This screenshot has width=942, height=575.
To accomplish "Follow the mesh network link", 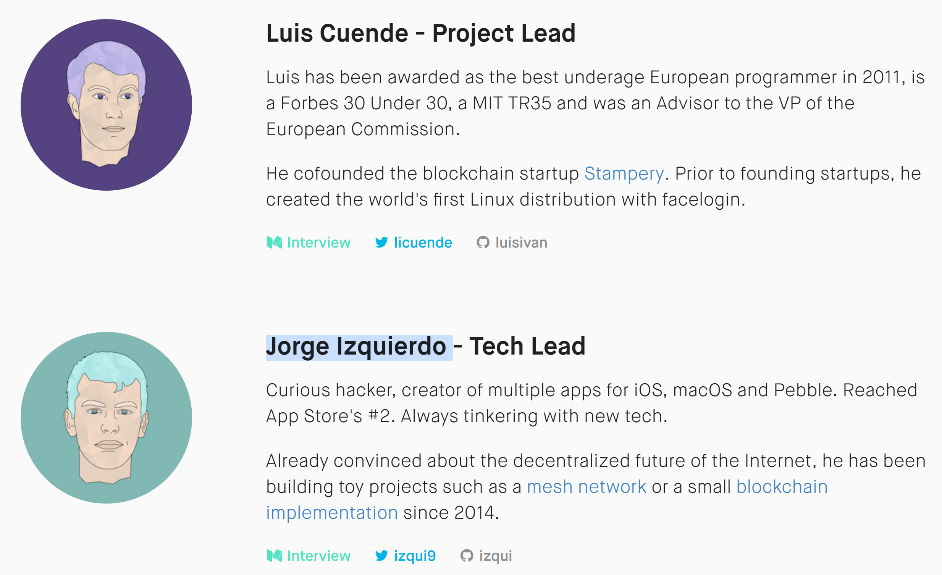I will pos(587,487).
